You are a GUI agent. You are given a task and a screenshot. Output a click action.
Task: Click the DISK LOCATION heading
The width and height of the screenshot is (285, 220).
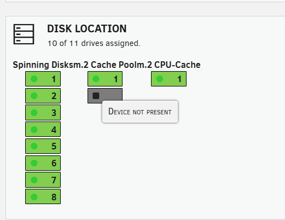[x=87, y=28]
